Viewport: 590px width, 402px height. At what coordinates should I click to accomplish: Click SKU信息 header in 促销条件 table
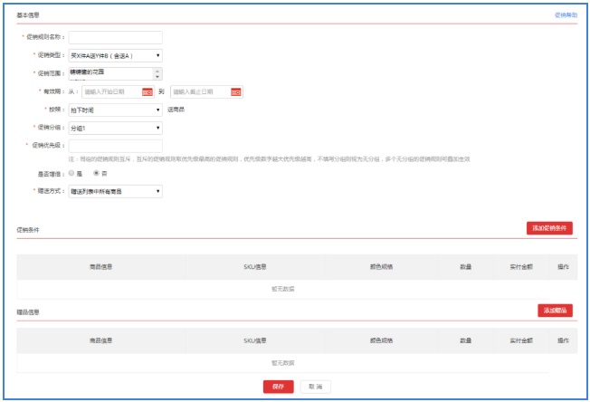(x=255, y=267)
